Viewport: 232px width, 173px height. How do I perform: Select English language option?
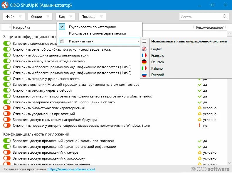click(x=157, y=49)
